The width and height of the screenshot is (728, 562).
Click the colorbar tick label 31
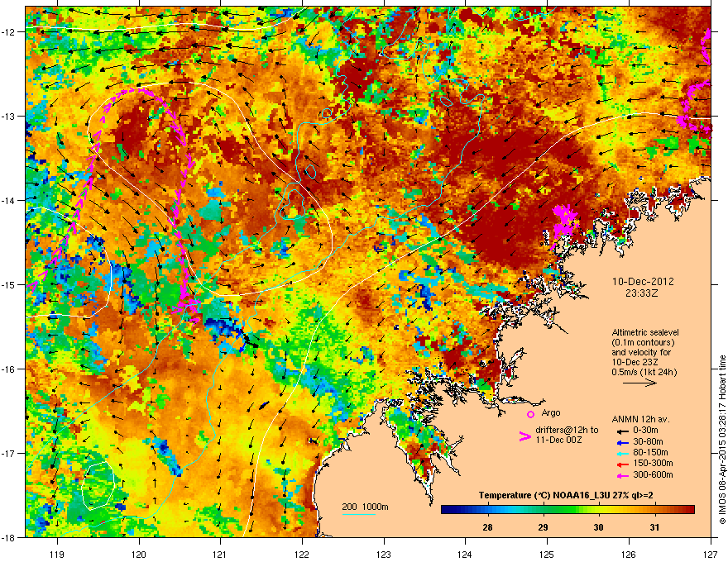654,527
